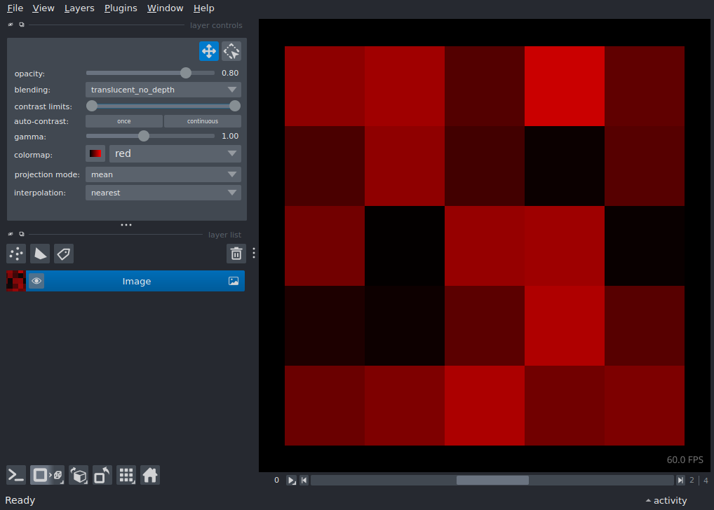Delete the selected layer
Screen dimensions: 714x510
pos(236,254)
